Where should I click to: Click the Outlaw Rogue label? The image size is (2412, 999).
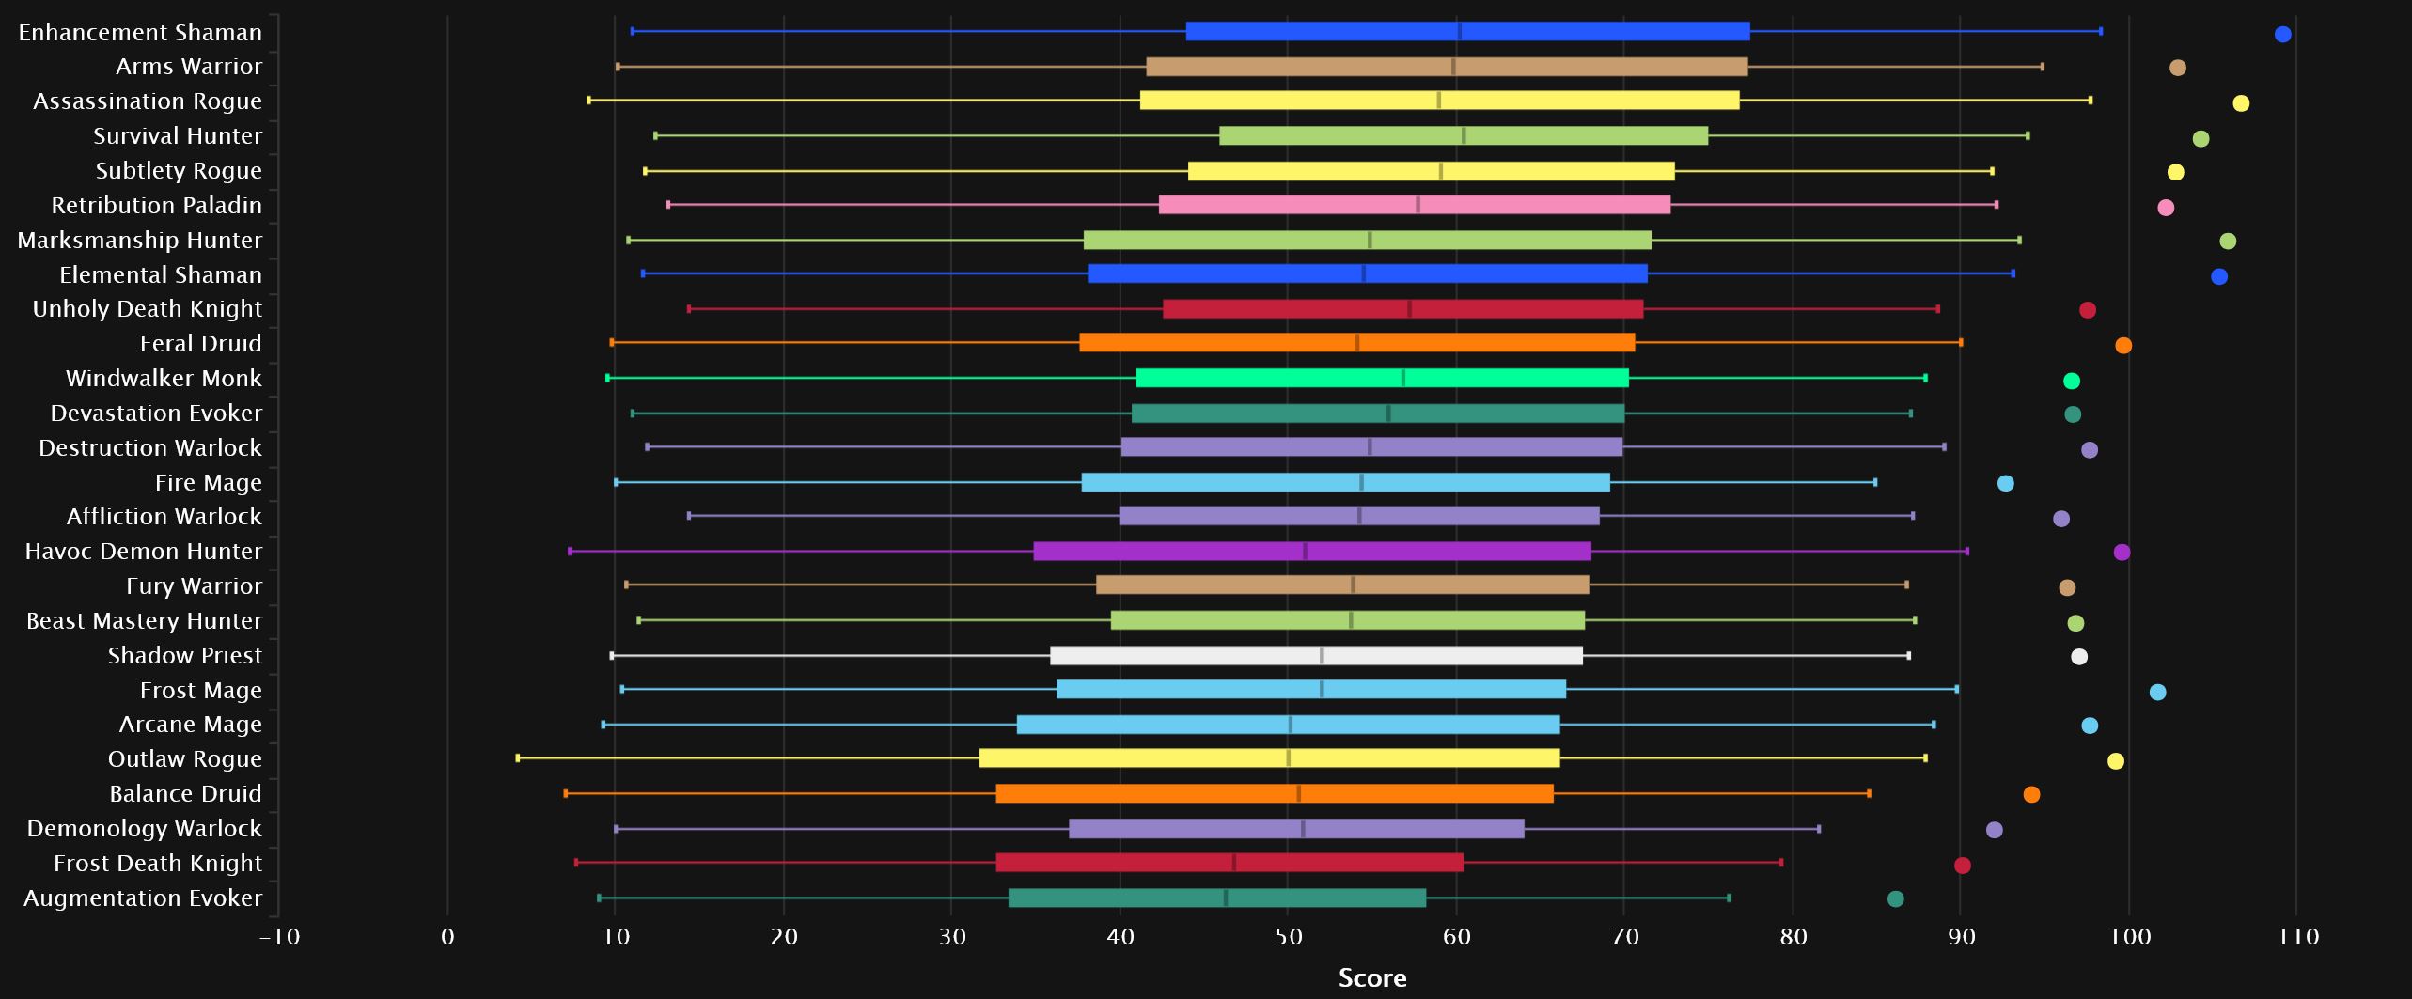[x=184, y=759]
